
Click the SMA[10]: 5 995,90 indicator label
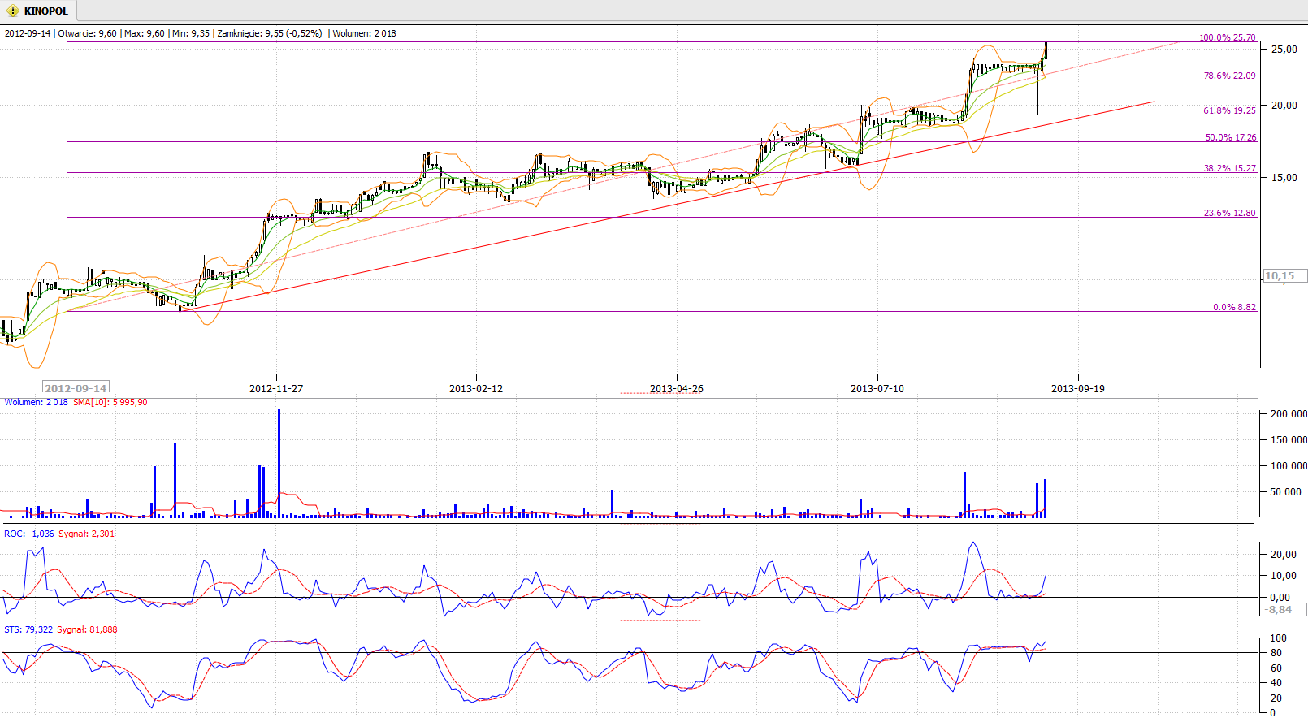110,402
